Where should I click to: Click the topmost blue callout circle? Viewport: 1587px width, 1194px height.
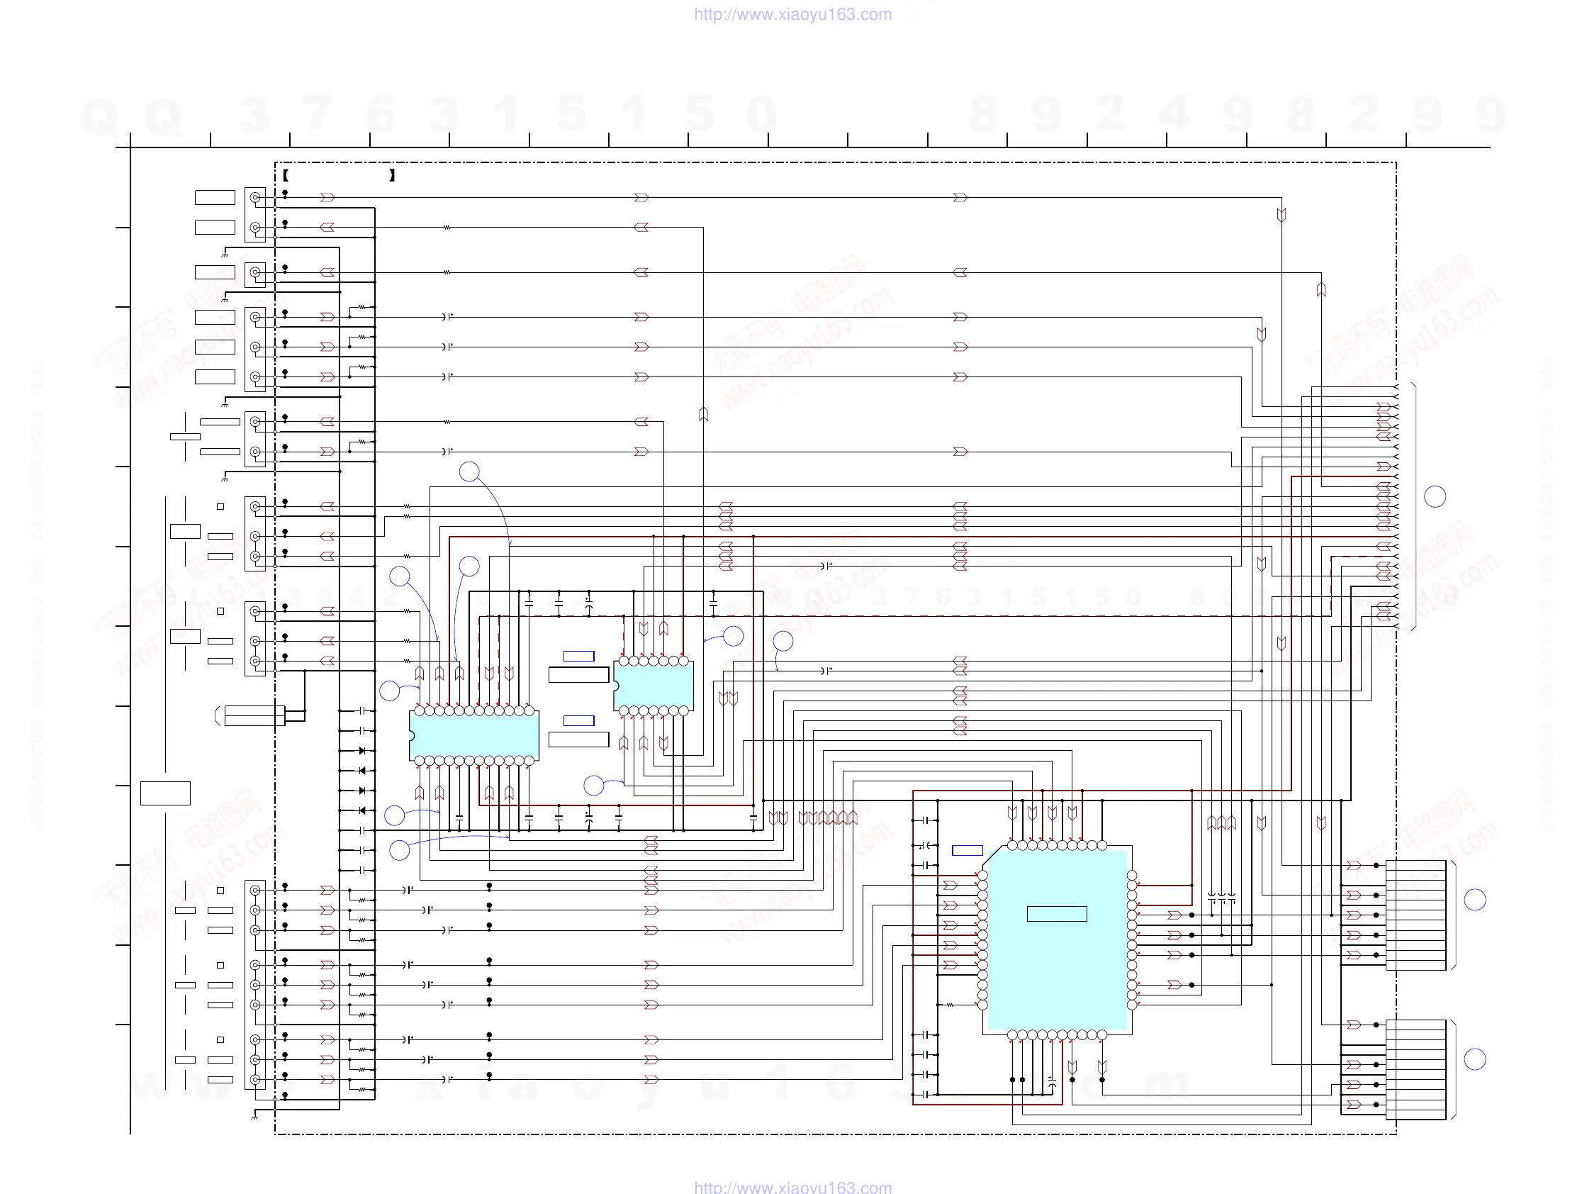point(469,472)
